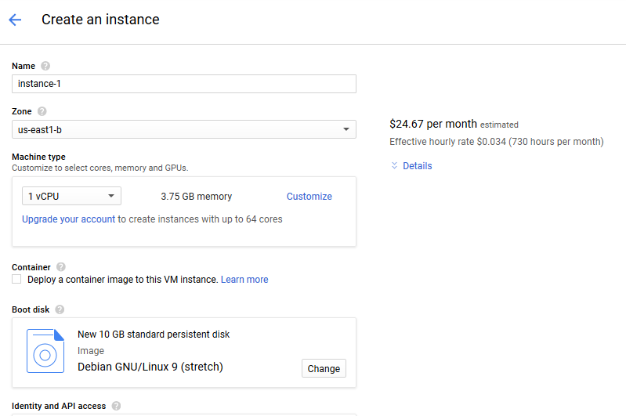Click the Debian GNU/Linux 9 image name
The height and width of the screenshot is (416, 626).
point(150,367)
